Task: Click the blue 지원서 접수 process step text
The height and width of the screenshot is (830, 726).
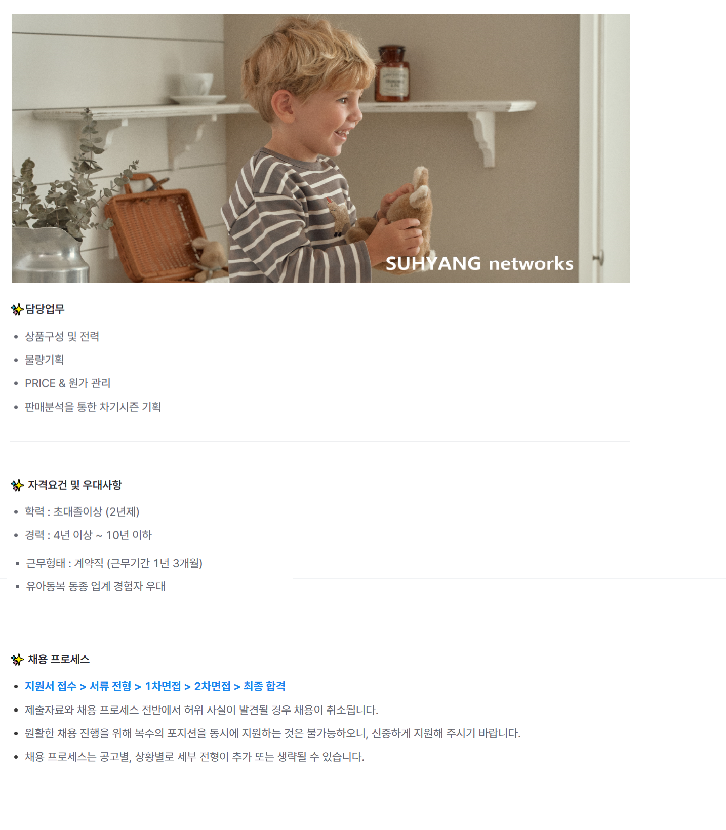Action: [x=51, y=686]
